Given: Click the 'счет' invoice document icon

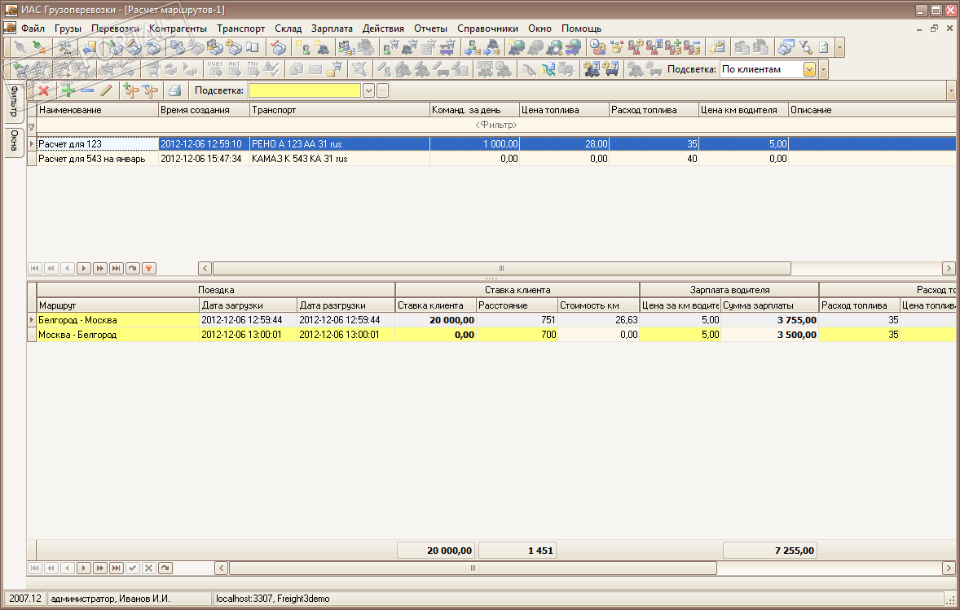Looking at the screenshot, I should [214, 69].
